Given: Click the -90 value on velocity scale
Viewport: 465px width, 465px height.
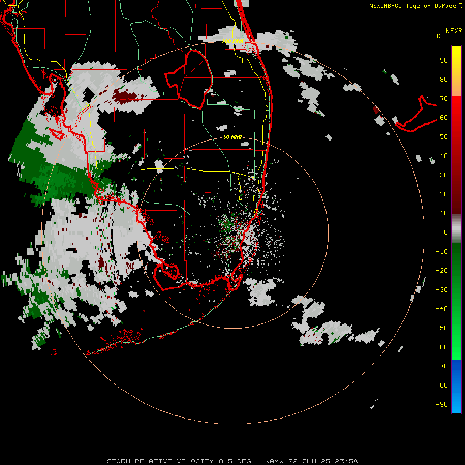Looking at the screenshot, I should tap(442, 405).
